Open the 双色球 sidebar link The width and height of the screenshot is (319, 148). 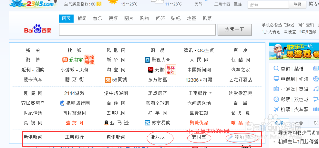(301, 99)
